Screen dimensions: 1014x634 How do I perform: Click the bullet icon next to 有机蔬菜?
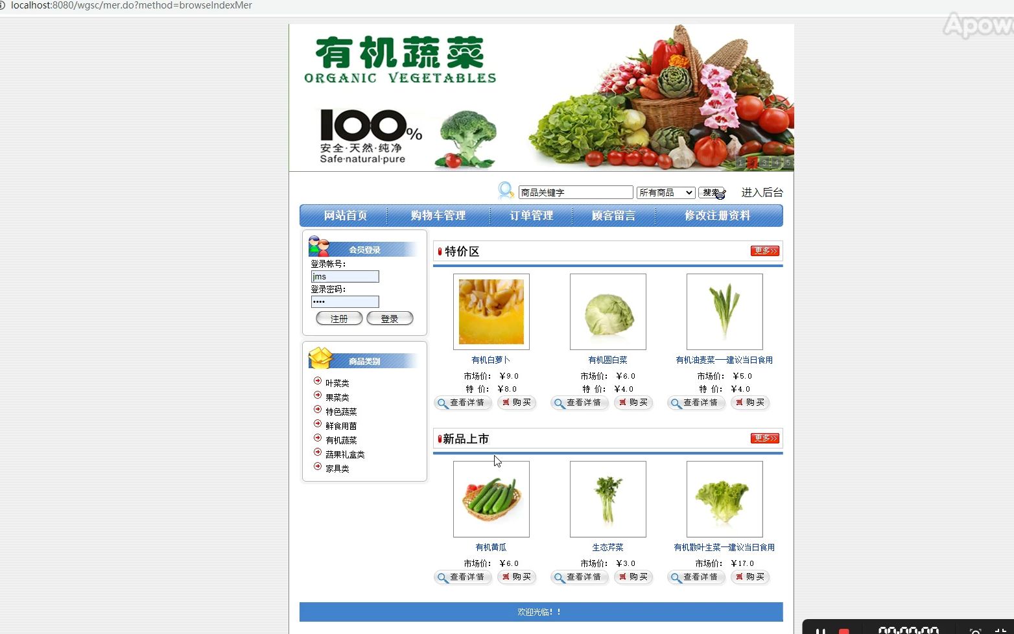(318, 438)
